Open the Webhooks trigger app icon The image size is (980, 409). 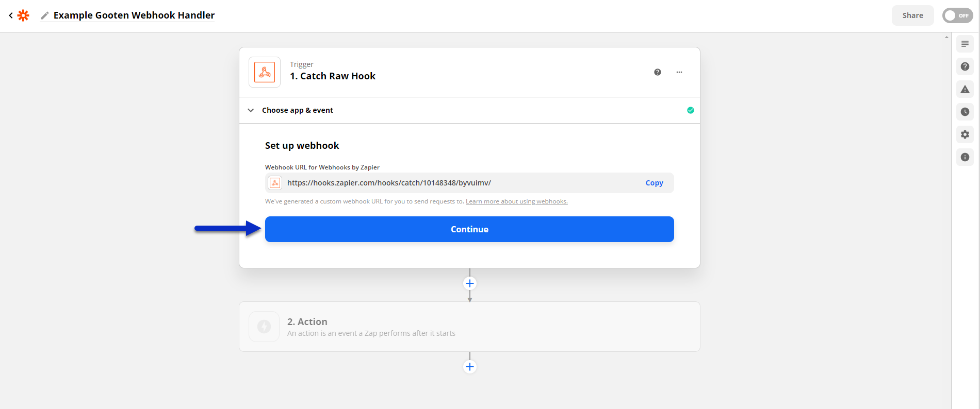[265, 72]
